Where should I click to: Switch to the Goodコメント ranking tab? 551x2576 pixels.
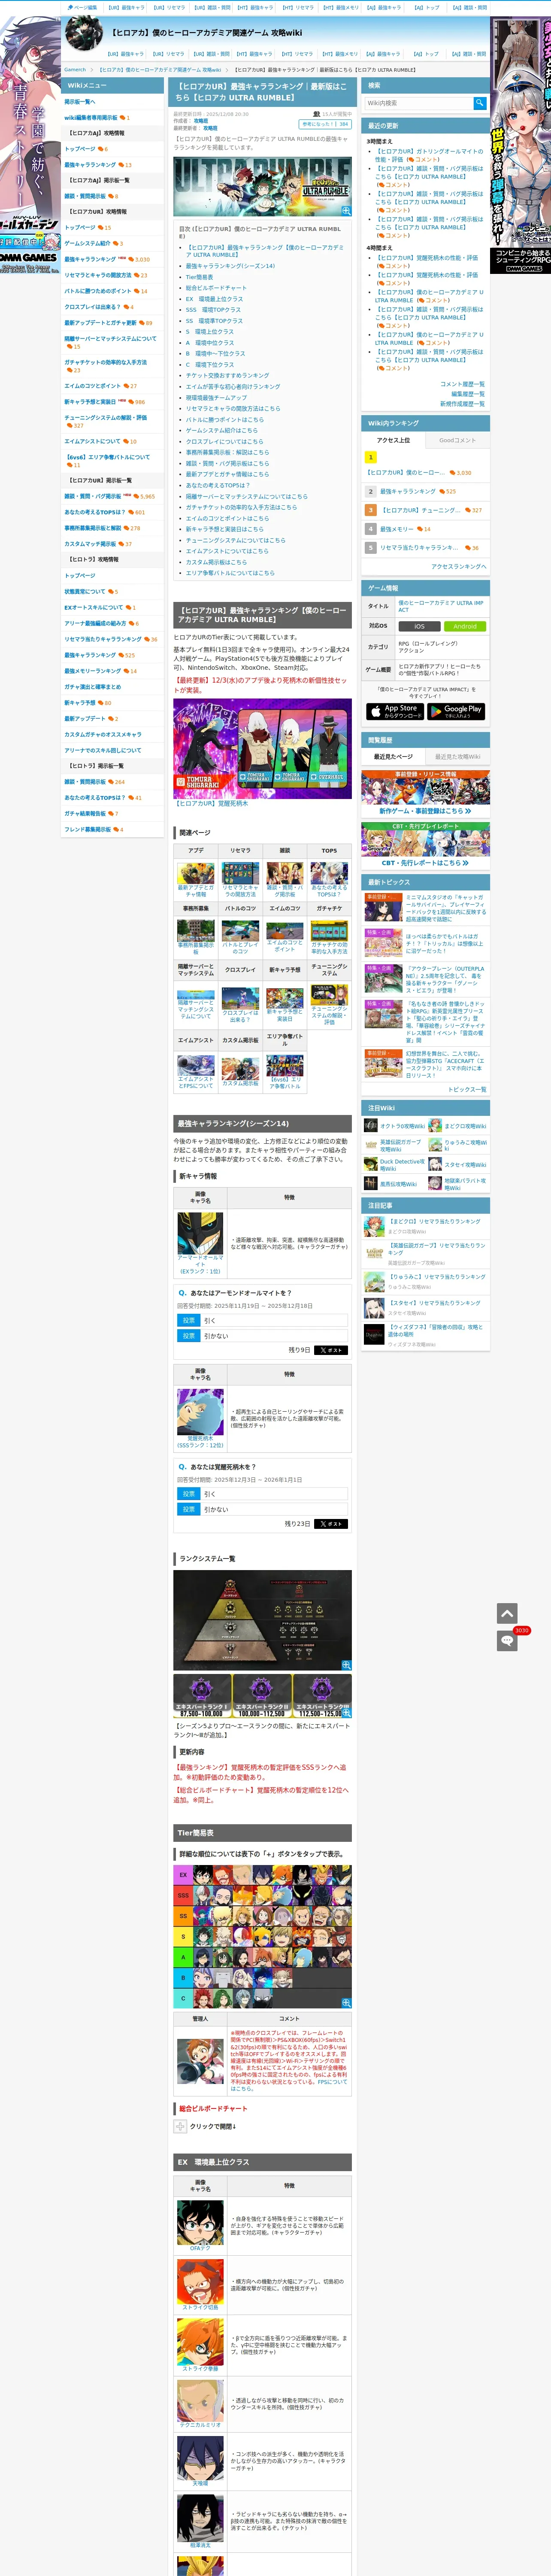pos(457,440)
